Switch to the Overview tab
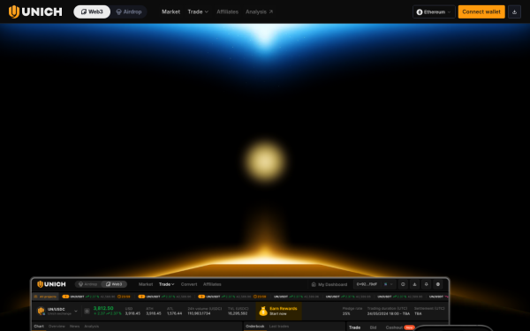Screen dimensions: 530x331 click(57, 327)
